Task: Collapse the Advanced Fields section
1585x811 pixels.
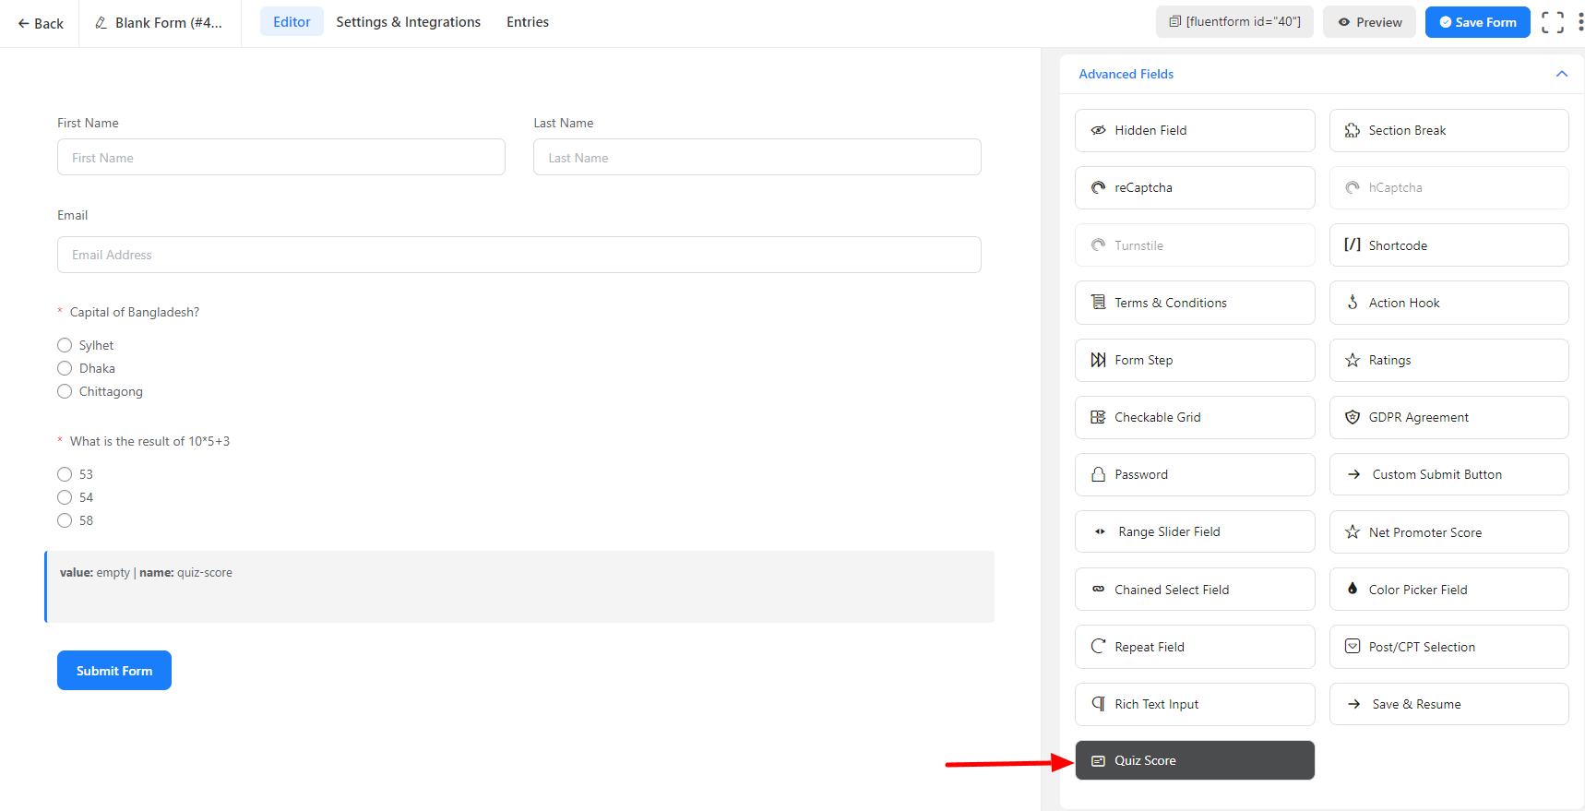Action: [1561, 74]
